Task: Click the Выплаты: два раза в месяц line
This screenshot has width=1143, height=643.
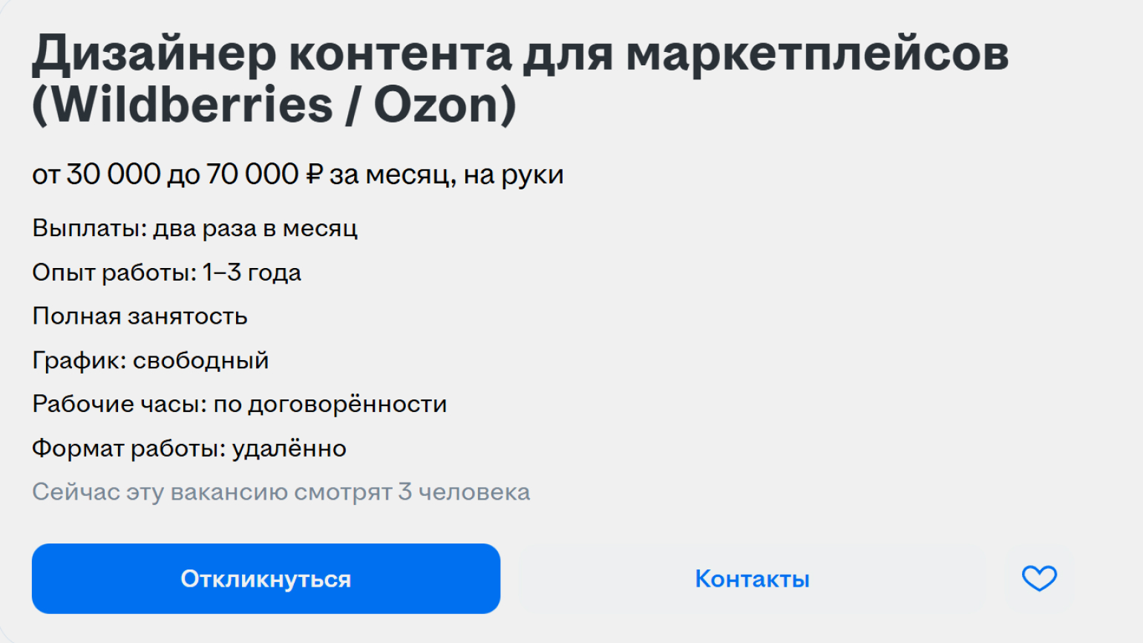Action: click(x=194, y=228)
